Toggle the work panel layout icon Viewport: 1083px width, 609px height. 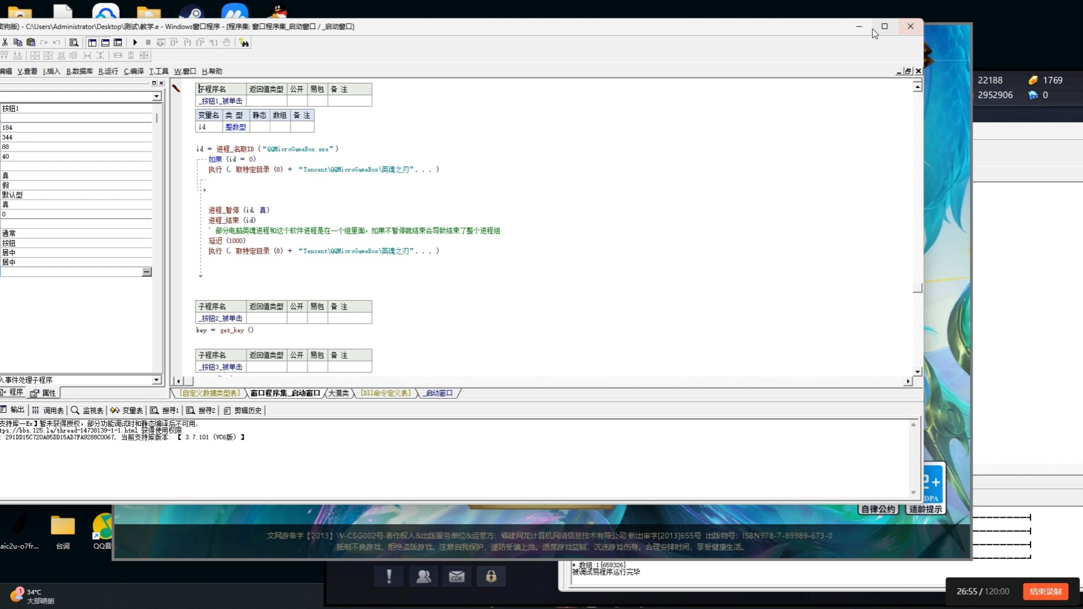92,42
